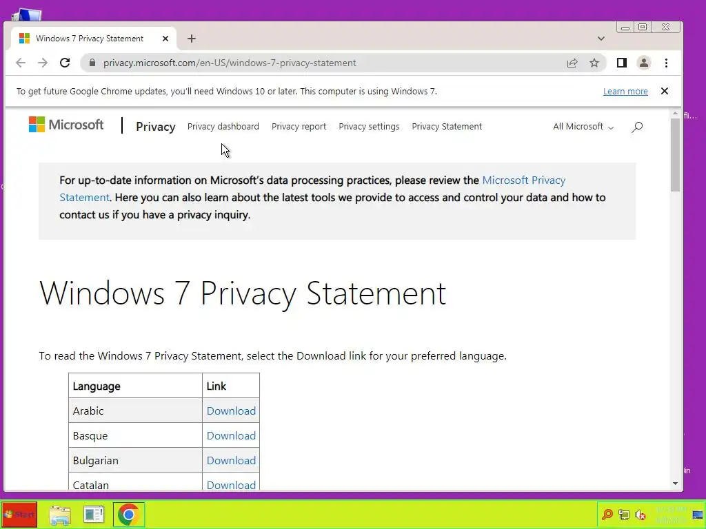Open the taskbar program next to Explorer
The width and height of the screenshot is (706, 529).
(94, 515)
